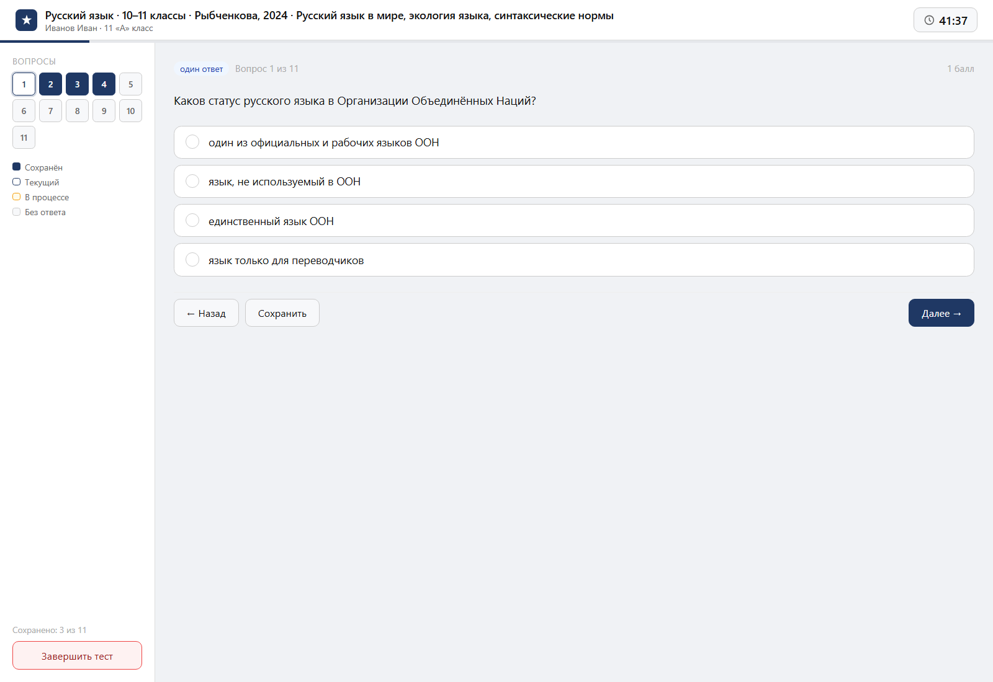Navigate to question 5

pyautogui.click(x=130, y=84)
